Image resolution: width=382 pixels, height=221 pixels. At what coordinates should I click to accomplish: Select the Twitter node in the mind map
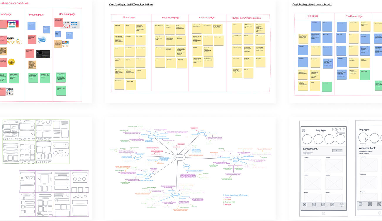point(147,177)
